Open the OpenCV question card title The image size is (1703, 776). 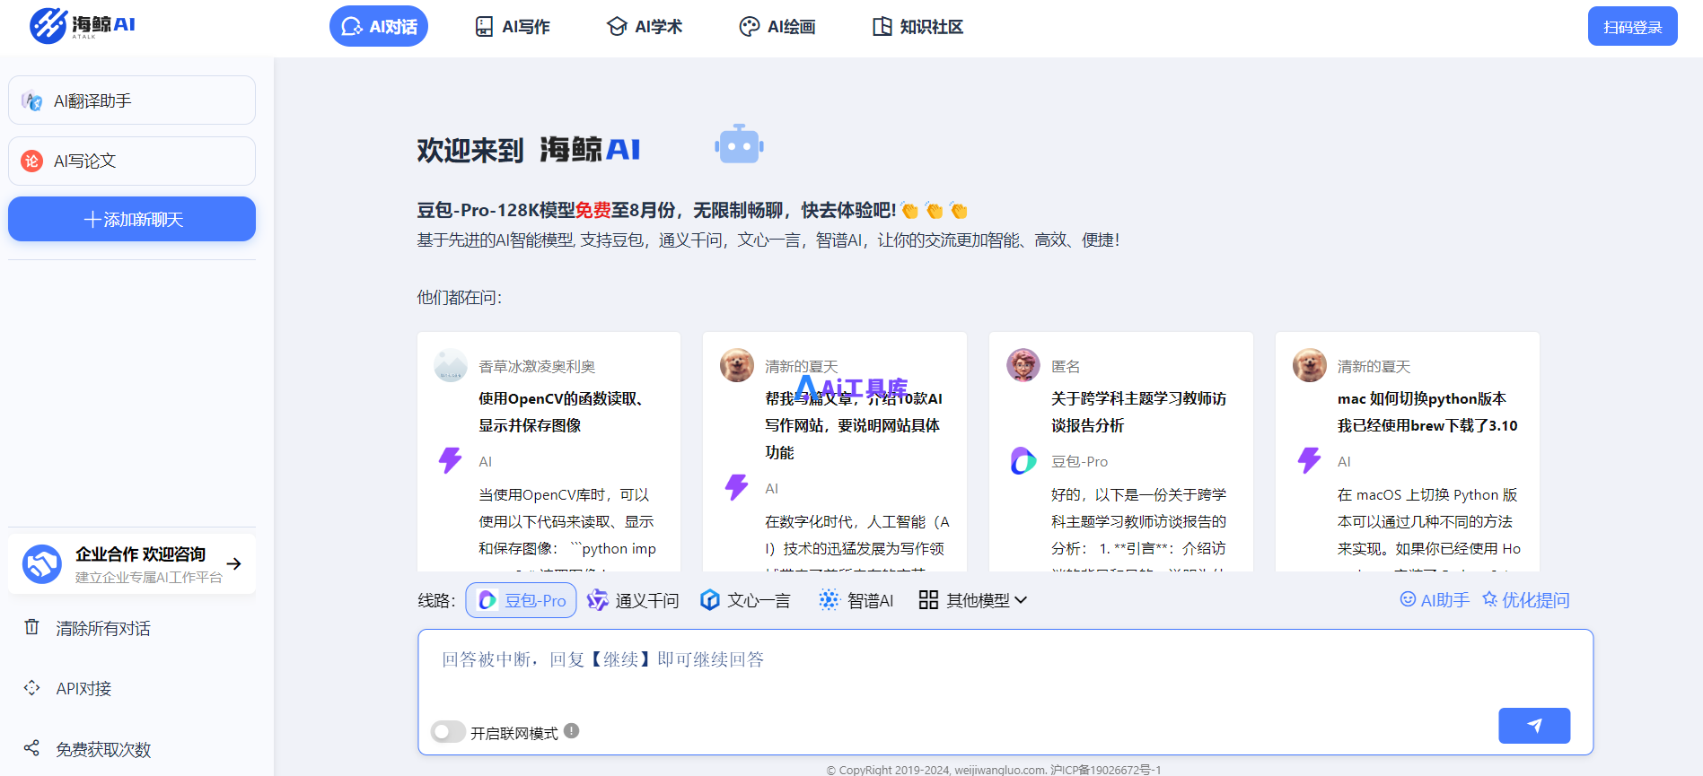pos(561,412)
